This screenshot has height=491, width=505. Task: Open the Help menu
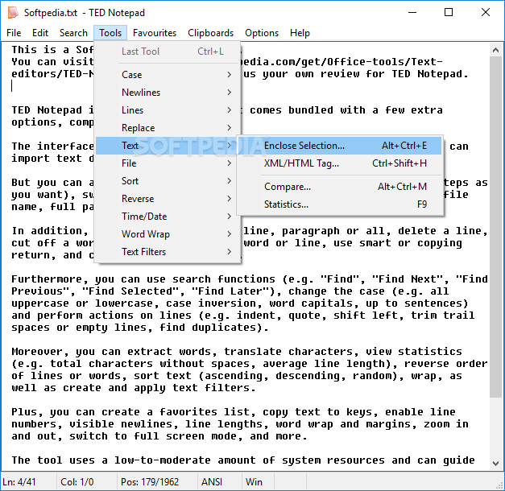(x=300, y=33)
